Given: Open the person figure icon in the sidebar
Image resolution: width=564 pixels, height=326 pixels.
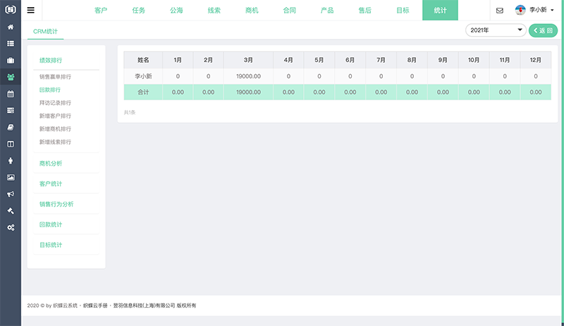Looking at the screenshot, I should tap(11, 161).
